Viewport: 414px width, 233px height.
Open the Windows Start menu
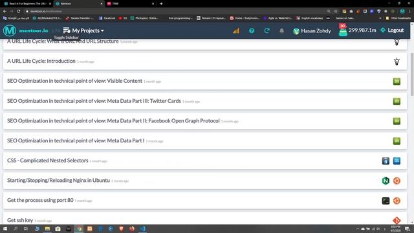[x=5, y=228]
